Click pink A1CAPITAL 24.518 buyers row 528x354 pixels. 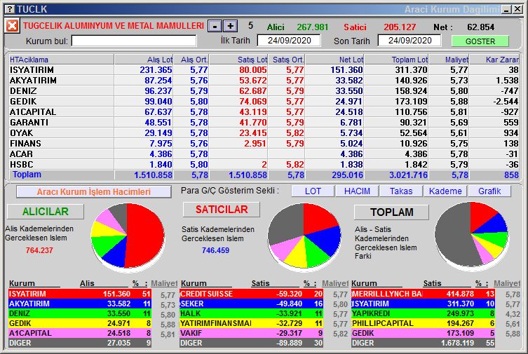(80, 333)
